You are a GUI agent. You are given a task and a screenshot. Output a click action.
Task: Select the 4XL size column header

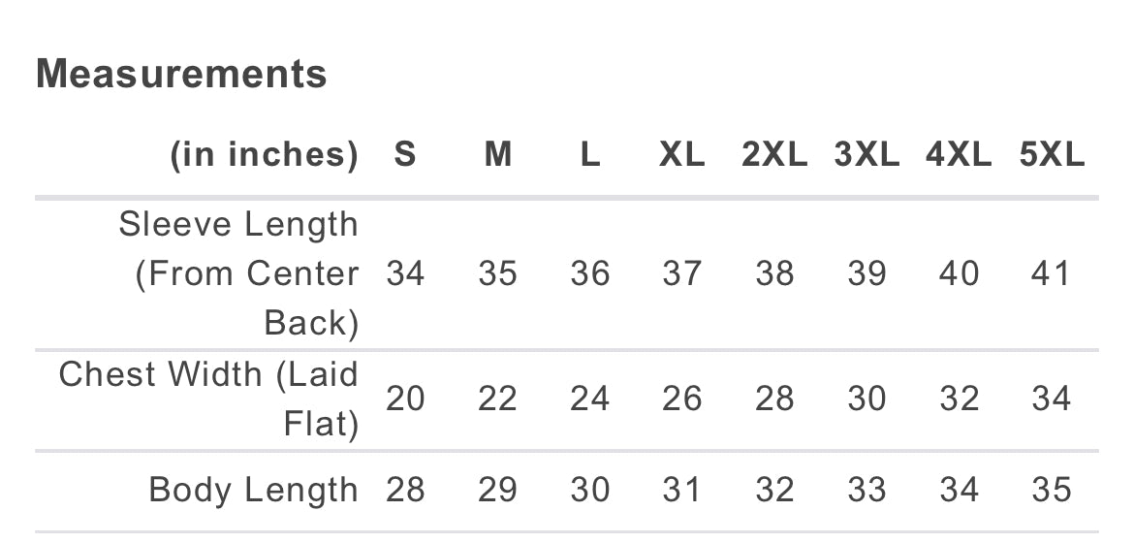959,155
